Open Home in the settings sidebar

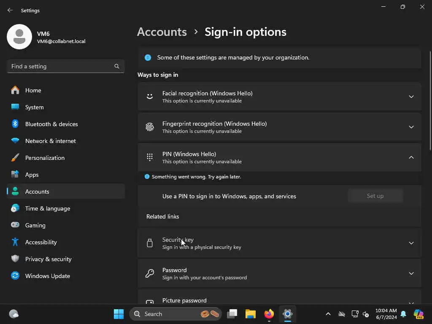(66, 90)
